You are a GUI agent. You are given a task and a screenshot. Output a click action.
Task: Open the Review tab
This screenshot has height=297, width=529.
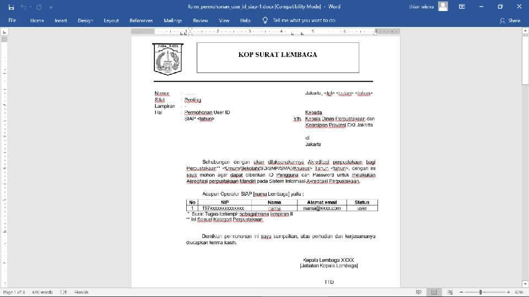tap(201, 20)
